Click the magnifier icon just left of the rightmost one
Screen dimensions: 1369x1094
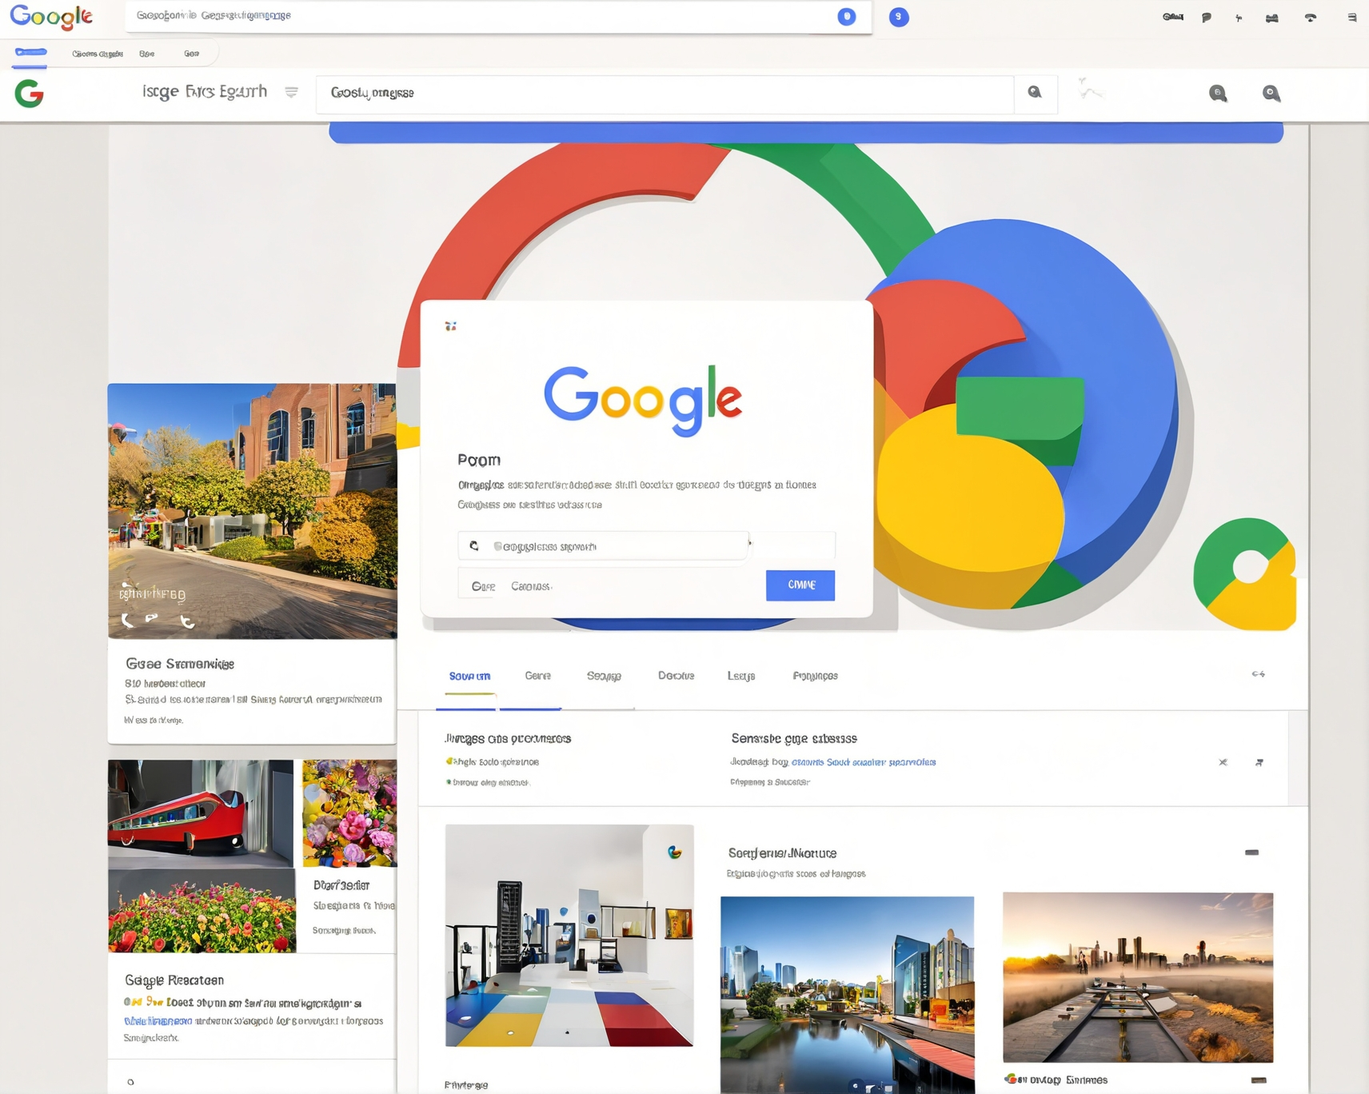(x=1218, y=94)
